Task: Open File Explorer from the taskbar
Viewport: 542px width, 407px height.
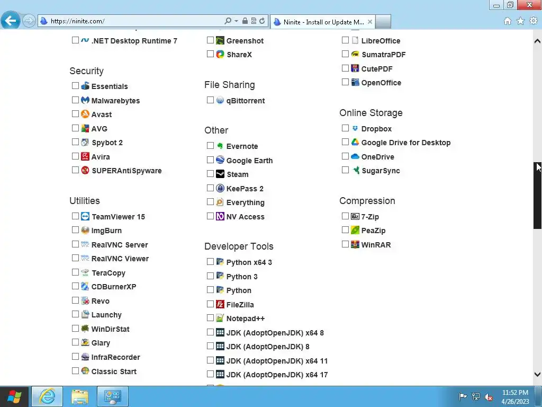Action: pyautogui.click(x=80, y=396)
